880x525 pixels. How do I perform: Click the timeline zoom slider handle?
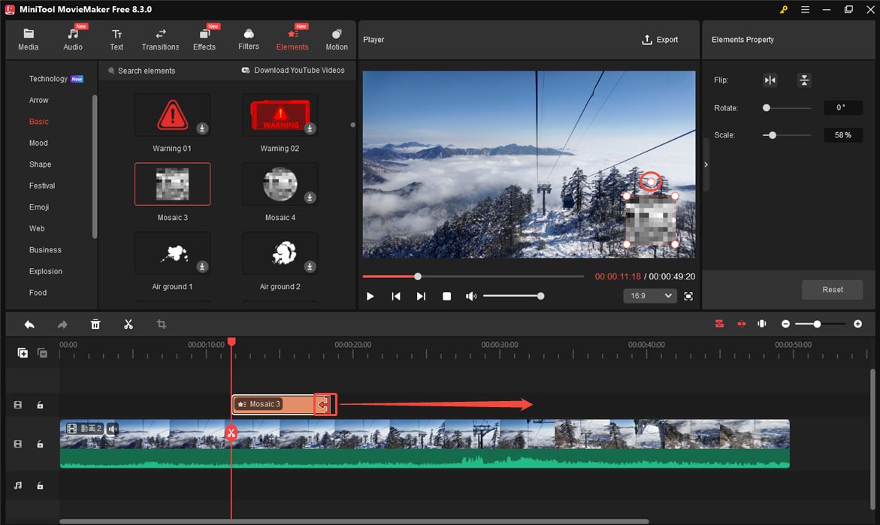click(817, 324)
